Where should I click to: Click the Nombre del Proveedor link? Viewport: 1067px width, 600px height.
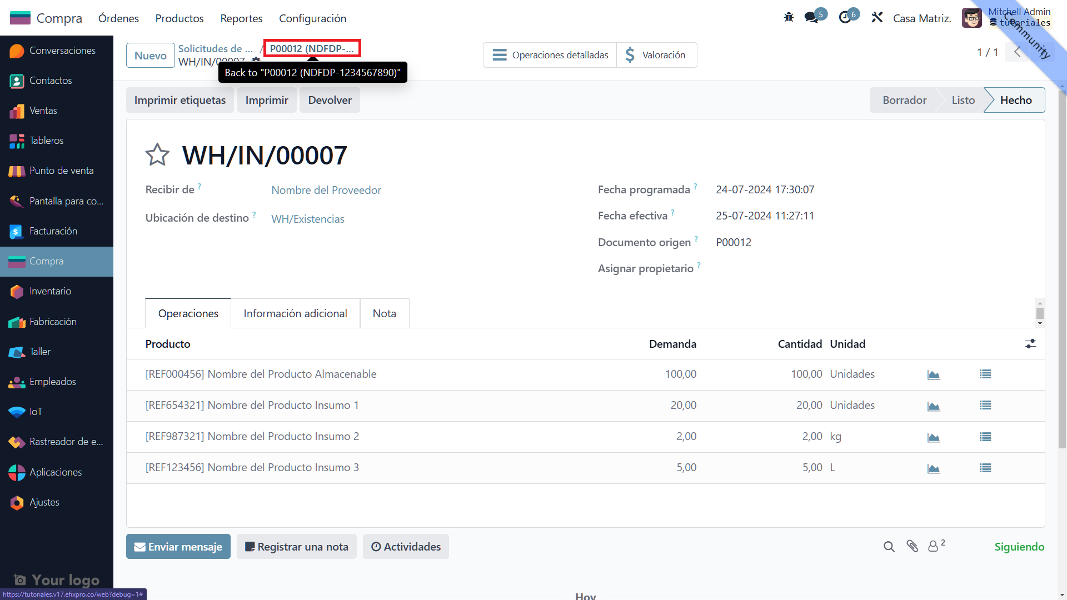pos(326,190)
